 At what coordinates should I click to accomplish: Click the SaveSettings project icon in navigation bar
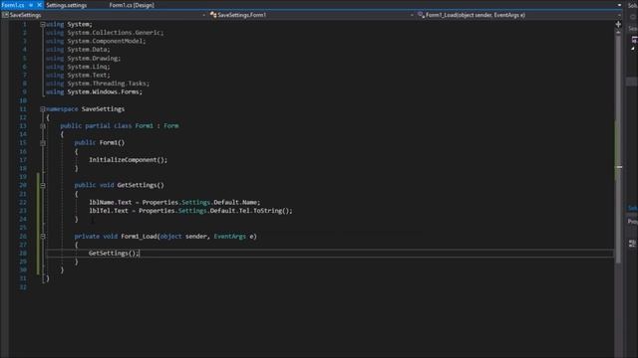(x=5, y=15)
